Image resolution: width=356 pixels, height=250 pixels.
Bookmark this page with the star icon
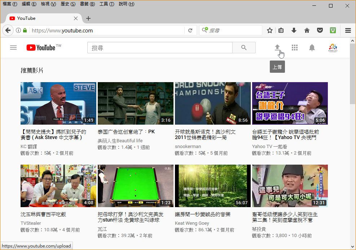[x=269, y=30]
